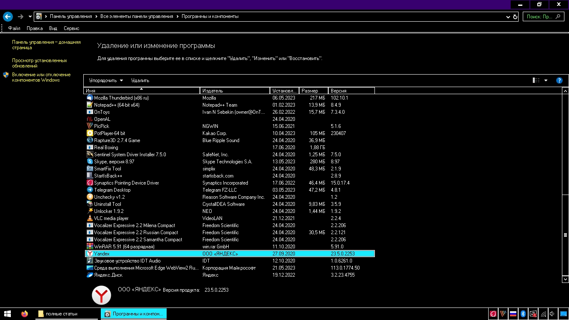Go back with the blue arrow button
Image resolution: width=569 pixels, height=320 pixels.
click(x=7, y=17)
